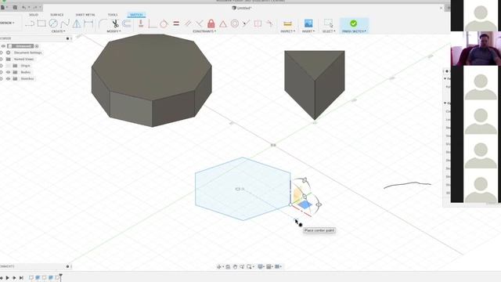Click the Insert image icon
This screenshot has width=501, height=282.
[x=308, y=23]
